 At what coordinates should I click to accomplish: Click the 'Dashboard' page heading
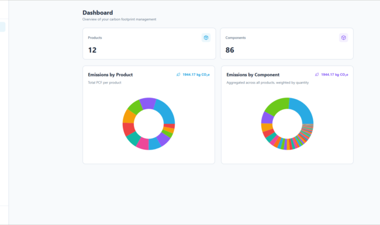click(98, 13)
